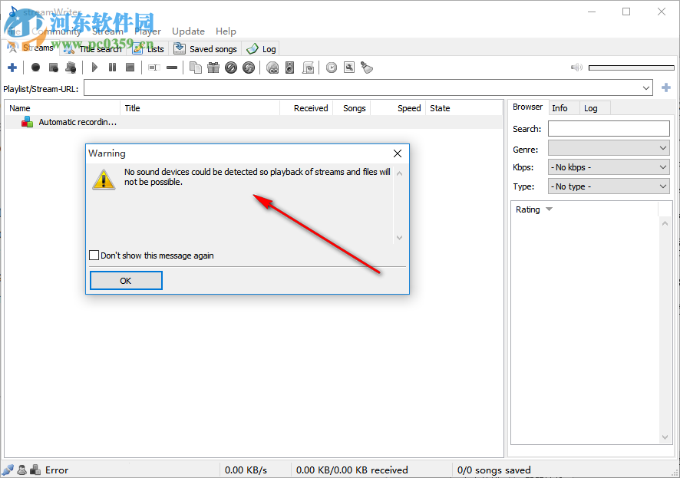Click the Pause playback toolbar icon
Screen dimensions: 680x478
pyautogui.click(x=112, y=68)
